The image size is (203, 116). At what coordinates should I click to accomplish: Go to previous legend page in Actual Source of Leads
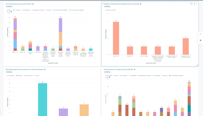(x=106, y=77)
